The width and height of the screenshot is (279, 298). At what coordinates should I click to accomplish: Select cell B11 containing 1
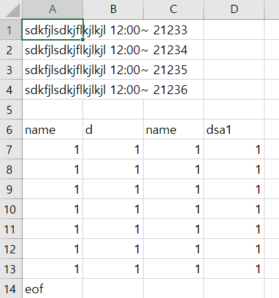tap(113, 229)
